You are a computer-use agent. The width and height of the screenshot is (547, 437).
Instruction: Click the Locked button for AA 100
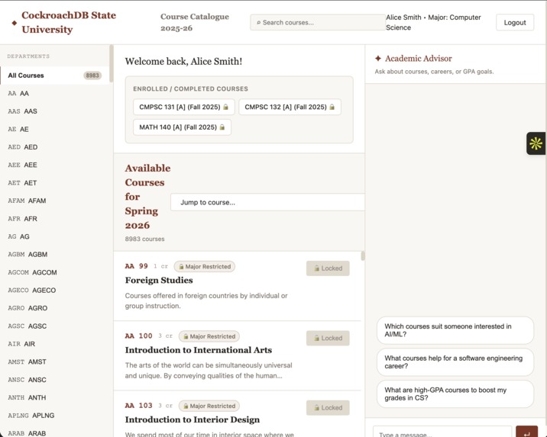click(328, 338)
